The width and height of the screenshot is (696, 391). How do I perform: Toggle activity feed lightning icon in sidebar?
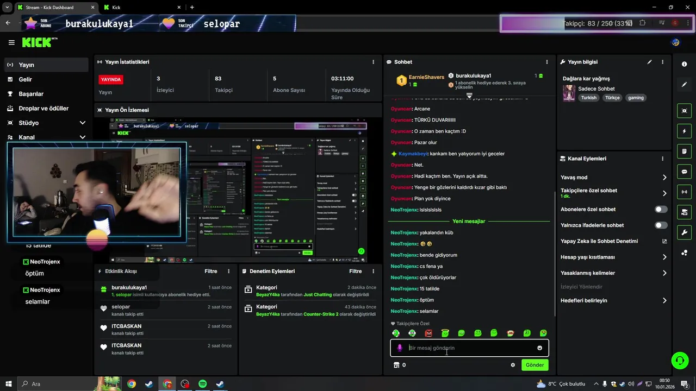coord(684,131)
